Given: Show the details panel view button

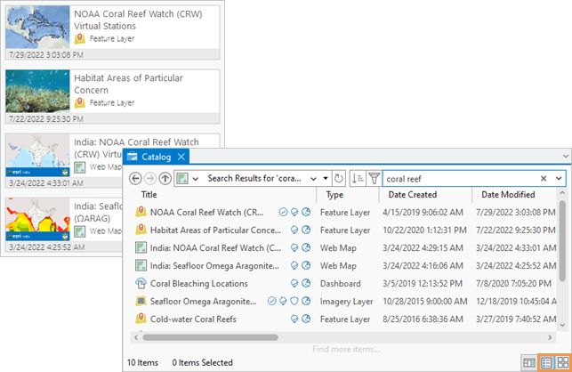Looking at the screenshot, I should [x=530, y=362].
